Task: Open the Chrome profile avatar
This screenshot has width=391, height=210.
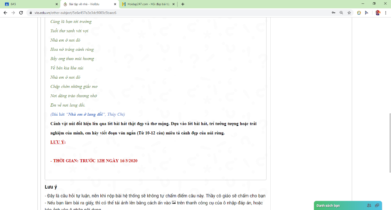Action: pos(378,13)
